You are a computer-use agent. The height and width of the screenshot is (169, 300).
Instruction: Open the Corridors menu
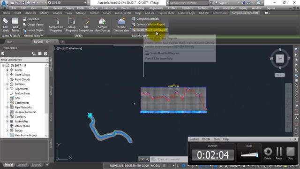[187, 8]
